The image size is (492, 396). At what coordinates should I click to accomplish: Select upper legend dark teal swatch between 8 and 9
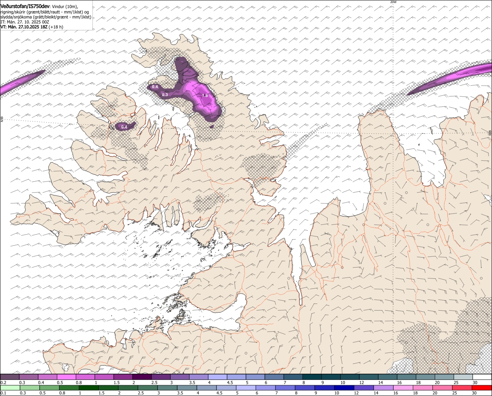[x=312, y=377]
